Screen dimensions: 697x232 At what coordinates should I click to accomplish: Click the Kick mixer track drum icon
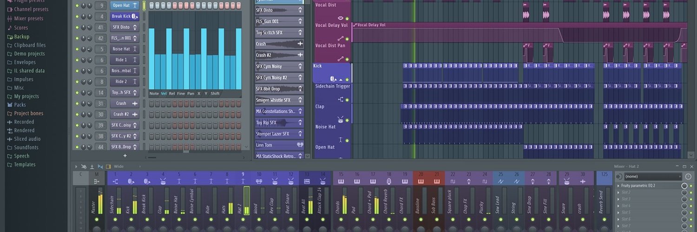(131, 181)
